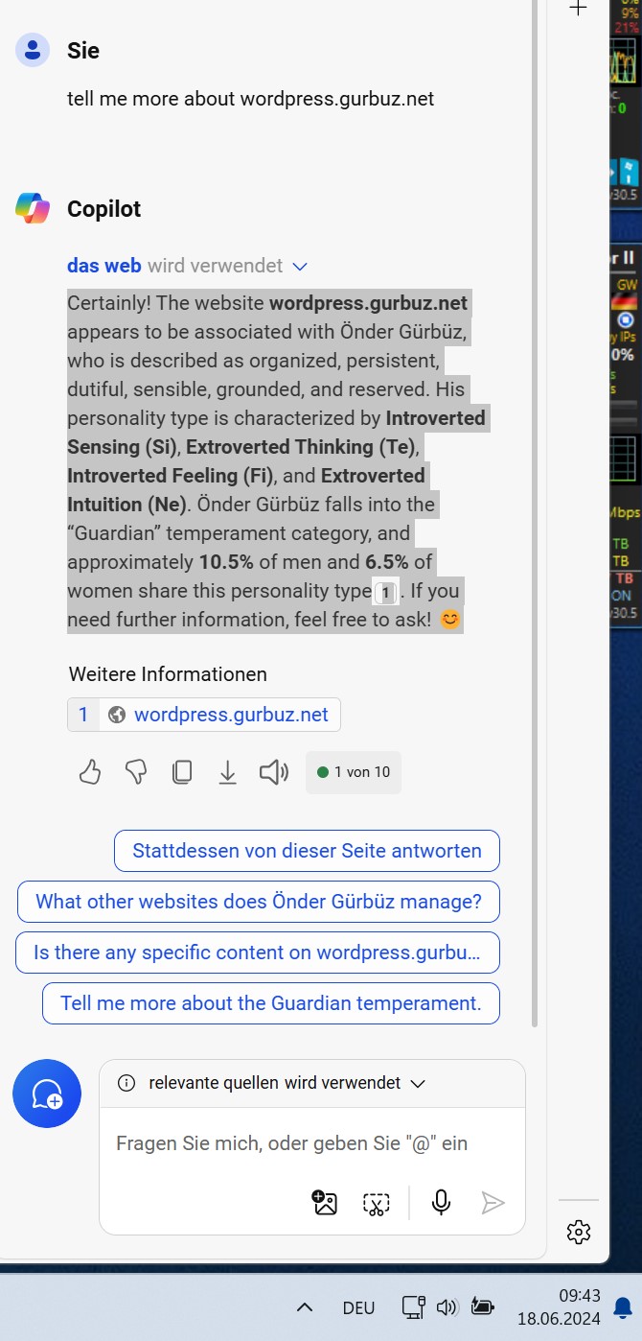Start a new topic chat
Viewport: 642px width, 1341px height.
coord(47,1094)
